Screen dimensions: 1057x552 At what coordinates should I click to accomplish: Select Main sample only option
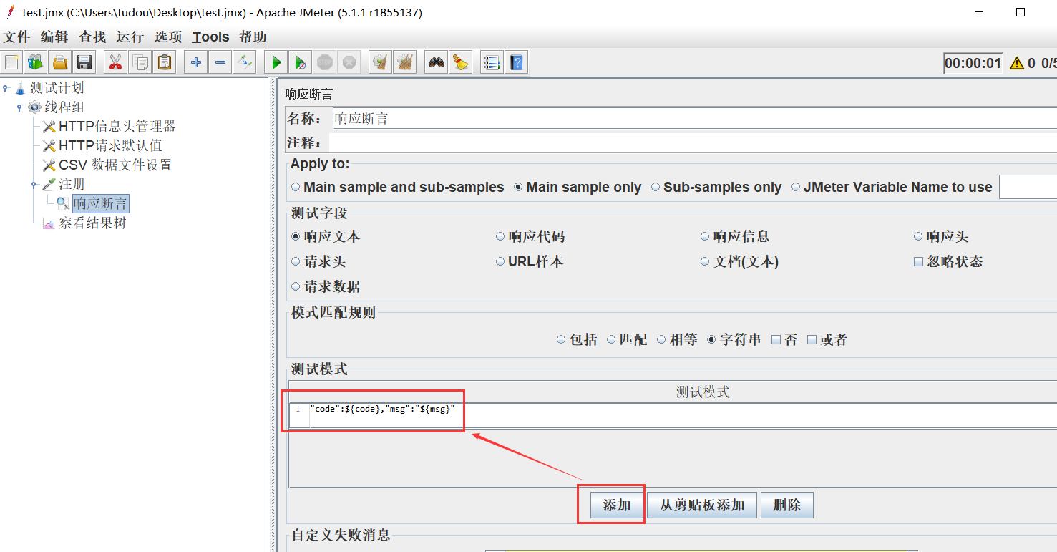[x=578, y=187]
